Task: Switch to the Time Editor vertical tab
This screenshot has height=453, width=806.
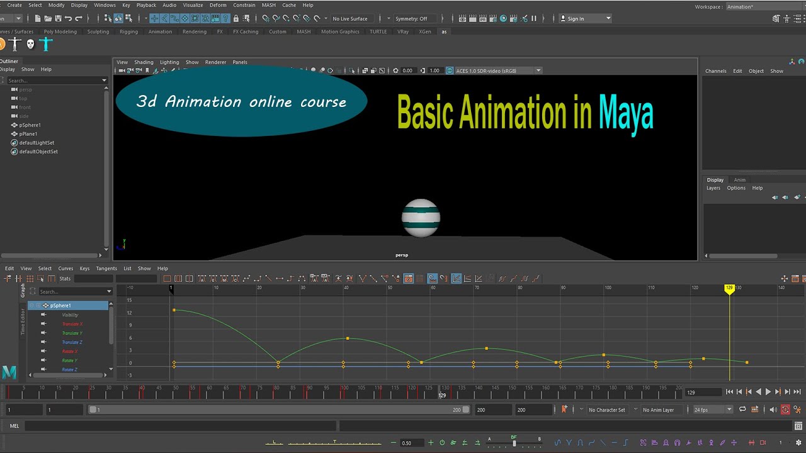Action: tap(23, 321)
